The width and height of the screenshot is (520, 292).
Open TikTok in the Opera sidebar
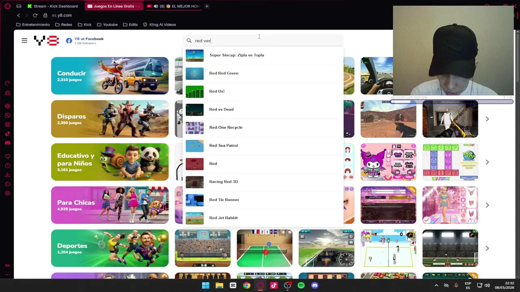tap(7, 133)
